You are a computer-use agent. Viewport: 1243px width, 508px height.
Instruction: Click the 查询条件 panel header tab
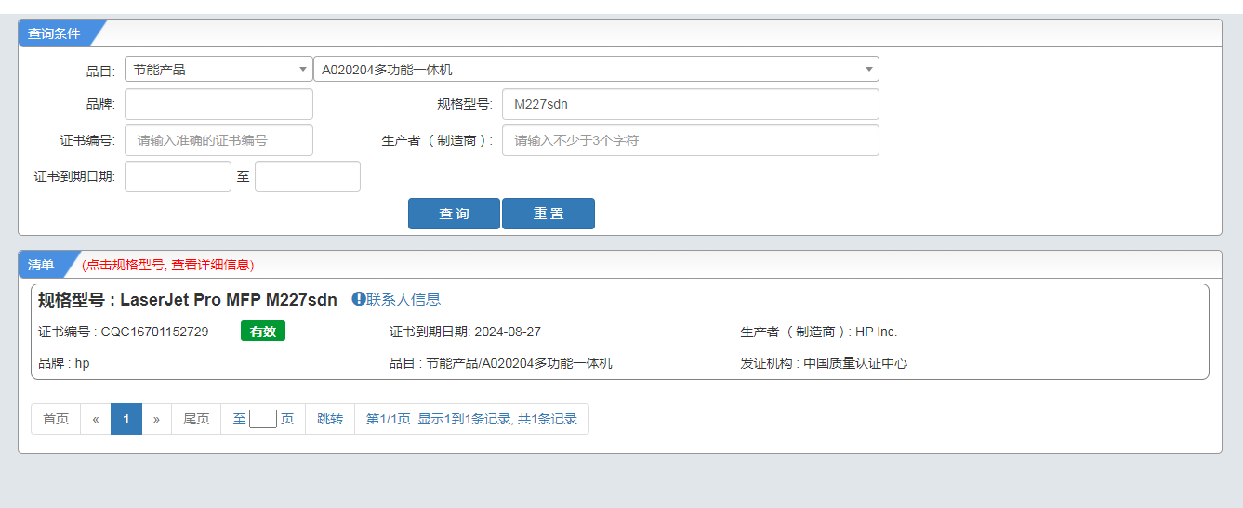[x=54, y=33]
